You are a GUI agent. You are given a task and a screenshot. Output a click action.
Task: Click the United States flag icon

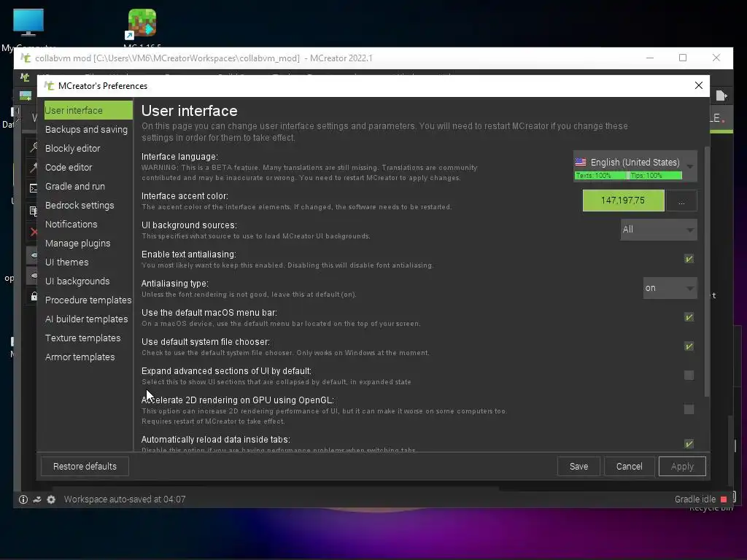click(580, 162)
